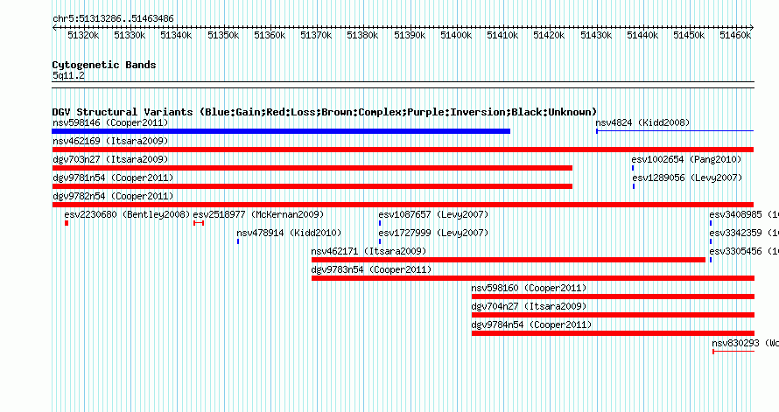Select the red dgv9783n54 loss bar
The image size is (779, 412).
click(533, 278)
